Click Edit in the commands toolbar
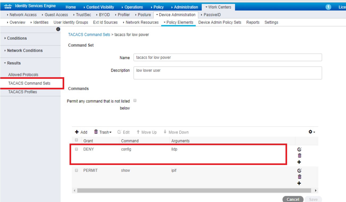The width and height of the screenshot is (346, 202). 123,132
